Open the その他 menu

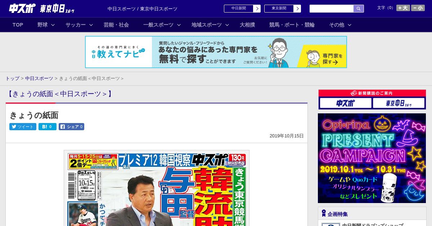pos(337,25)
